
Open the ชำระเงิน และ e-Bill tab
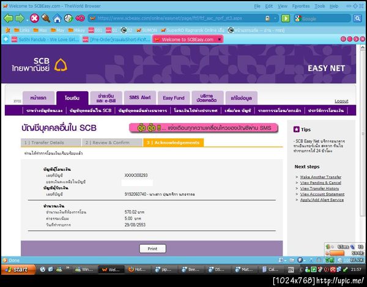point(106,98)
